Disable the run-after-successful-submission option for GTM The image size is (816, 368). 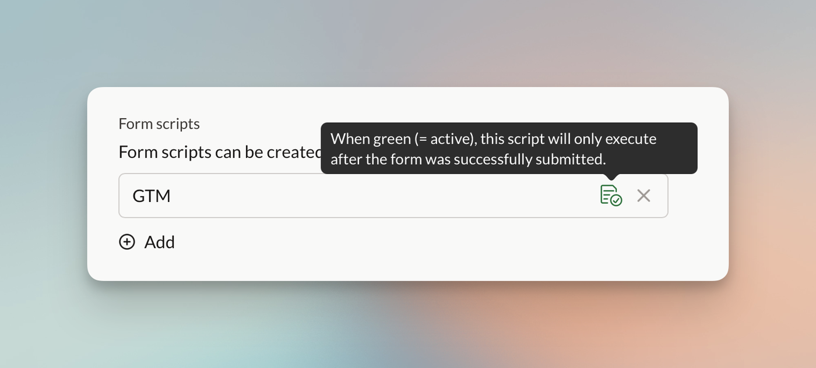pos(611,195)
